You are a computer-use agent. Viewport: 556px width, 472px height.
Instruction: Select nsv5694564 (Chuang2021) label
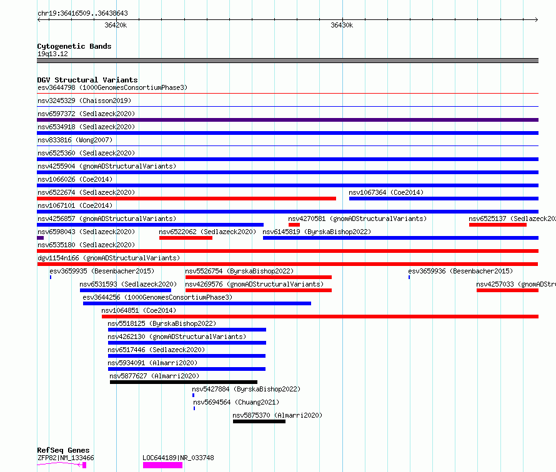(x=236, y=402)
